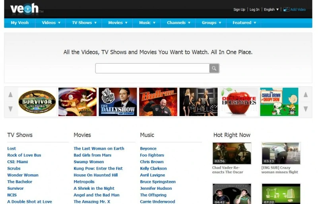This screenshot has width=318, height=204.
Task: Click the Add Video link text
Action: coord(298,10)
